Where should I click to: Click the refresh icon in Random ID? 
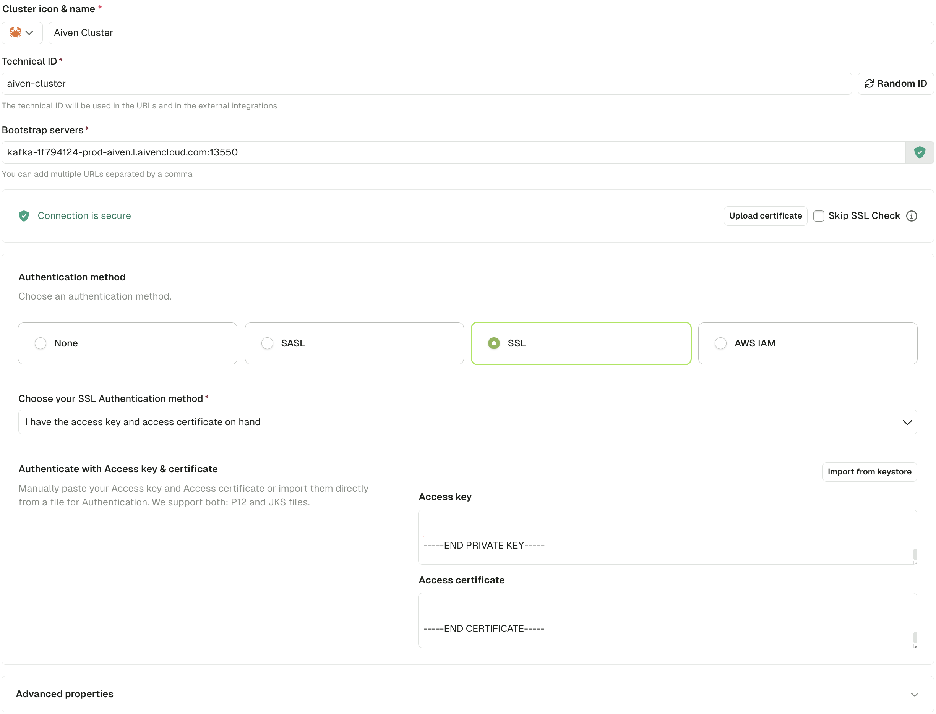[x=869, y=84]
